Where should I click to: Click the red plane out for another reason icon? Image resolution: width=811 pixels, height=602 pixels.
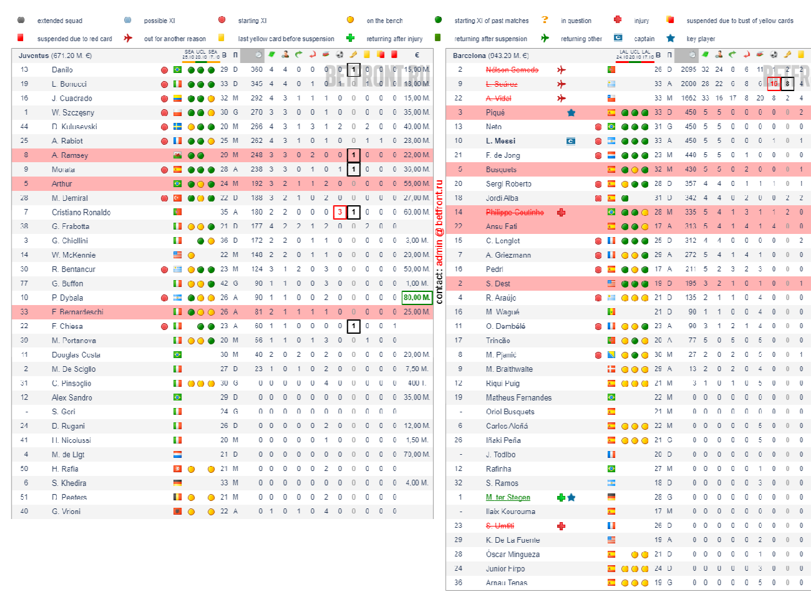tap(128, 38)
